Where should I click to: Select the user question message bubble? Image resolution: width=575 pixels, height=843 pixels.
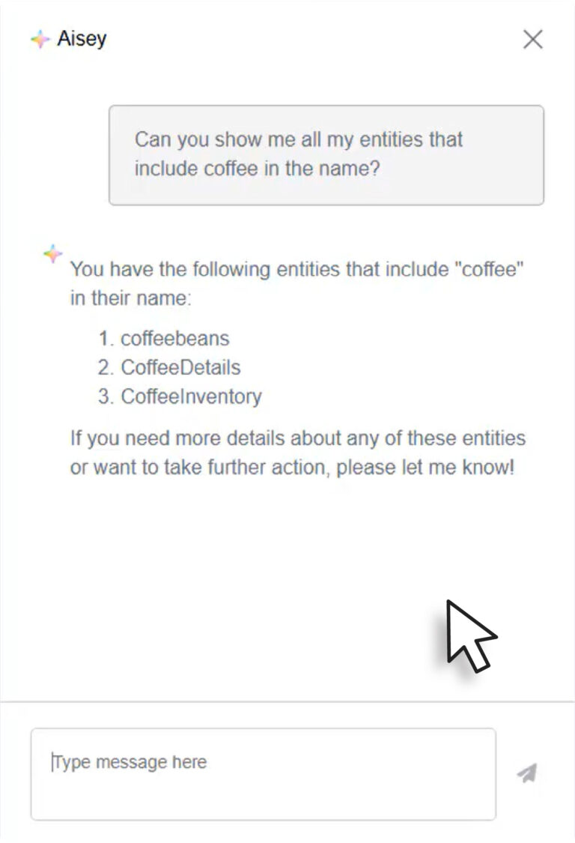[326, 155]
